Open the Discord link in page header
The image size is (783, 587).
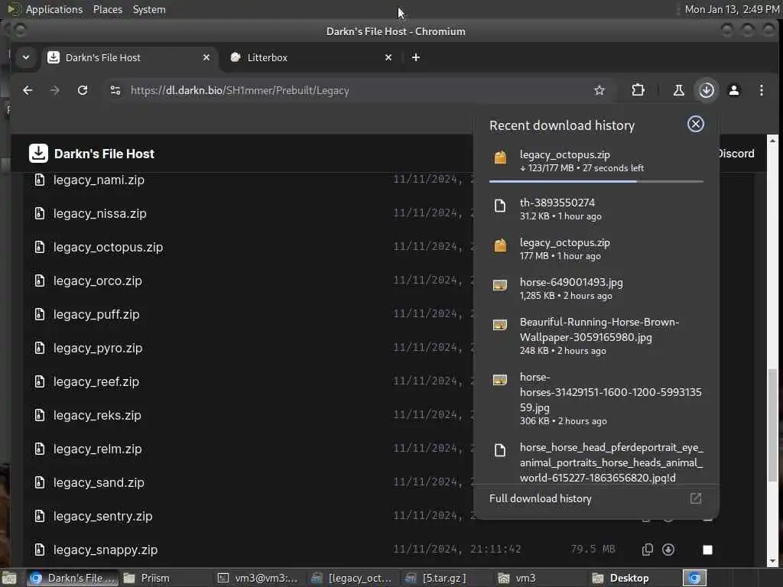coord(736,154)
